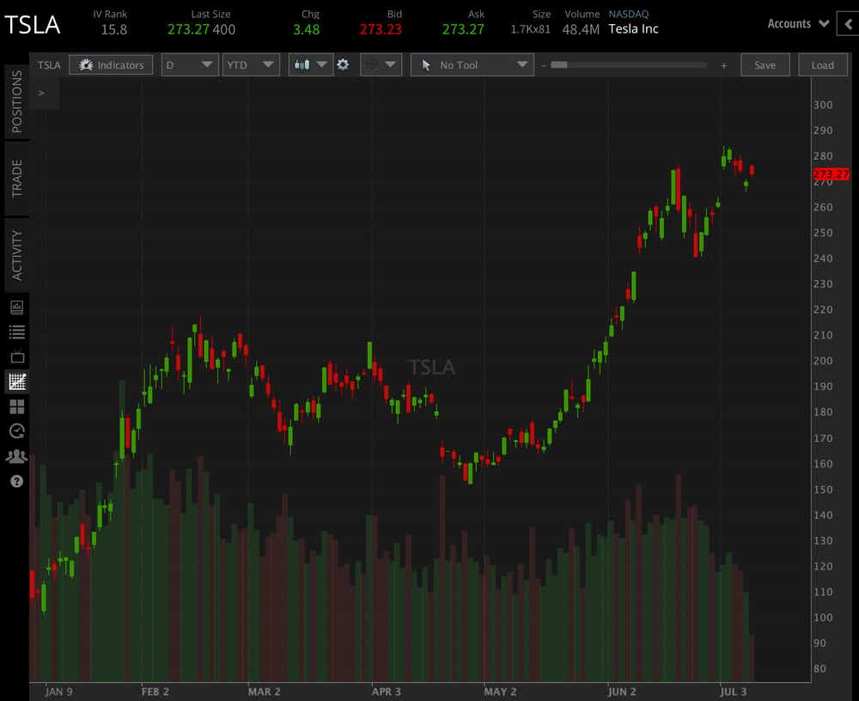Click the JUN 2 date label
The height and width of the screenshot is (701, 859).
click(x=622, y=692)
